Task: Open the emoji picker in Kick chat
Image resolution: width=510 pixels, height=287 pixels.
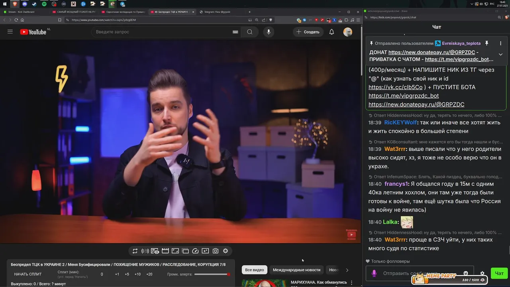Action: 466,273
